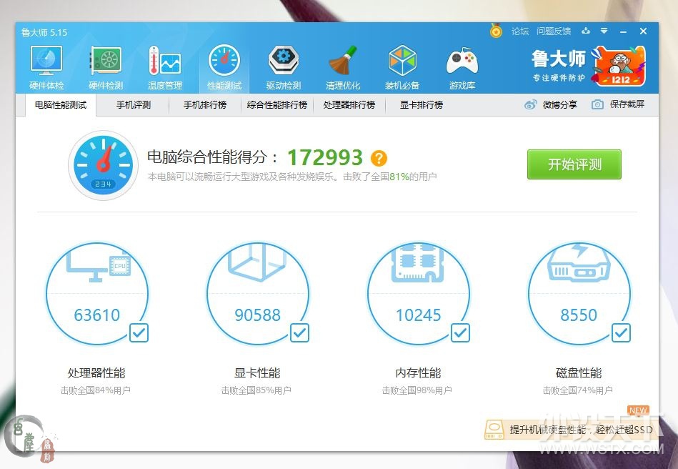Minimize the 鲁大师 window

coord(623,31)
